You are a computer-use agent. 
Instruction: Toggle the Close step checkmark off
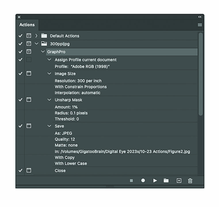(20, 170)
